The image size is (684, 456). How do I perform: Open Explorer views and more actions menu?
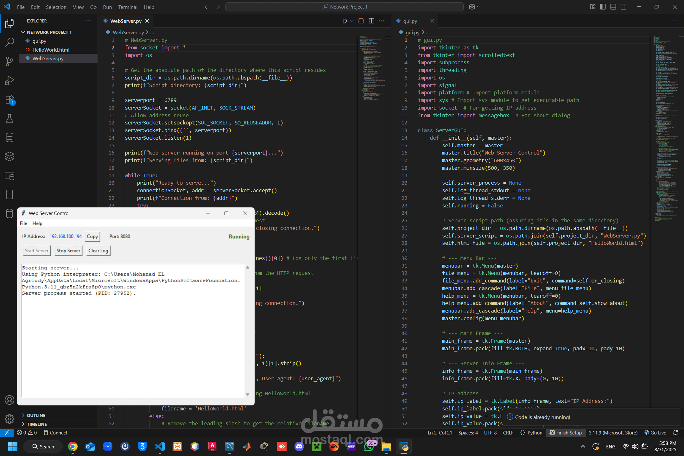click(89, 21)
